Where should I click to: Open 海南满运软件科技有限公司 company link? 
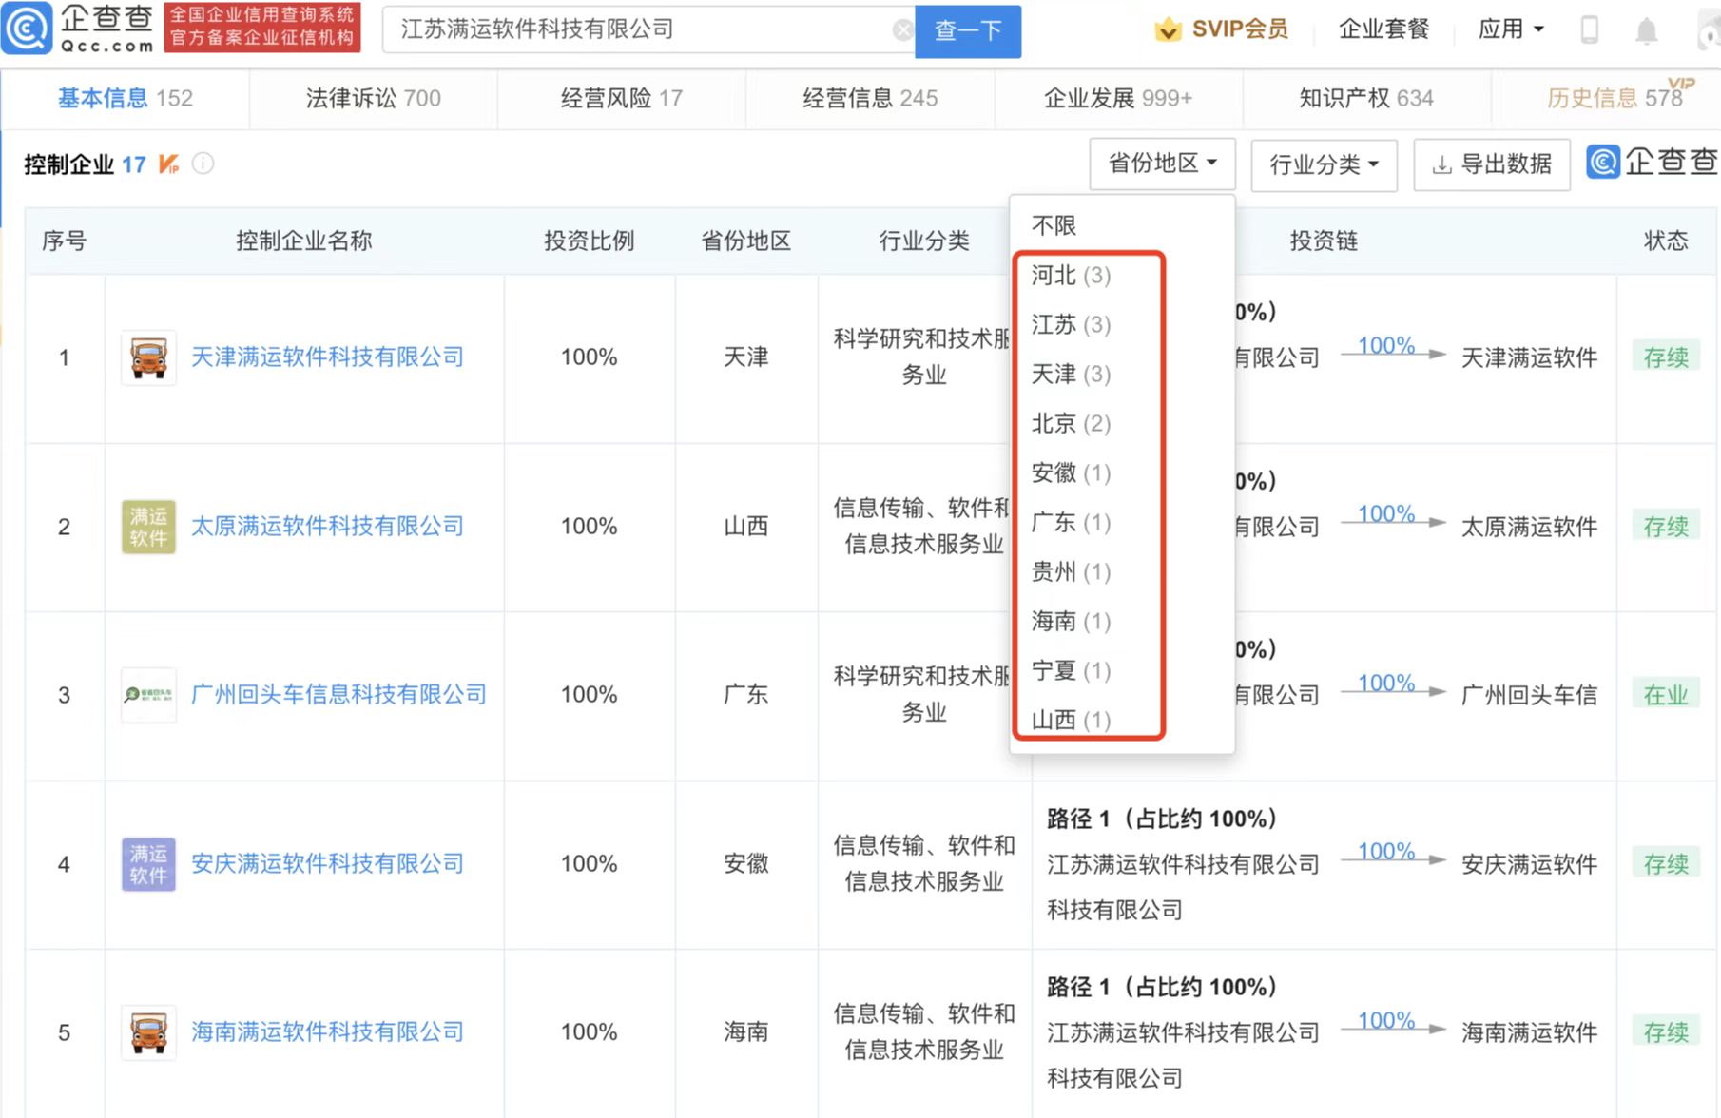[x=327, y=1032]
